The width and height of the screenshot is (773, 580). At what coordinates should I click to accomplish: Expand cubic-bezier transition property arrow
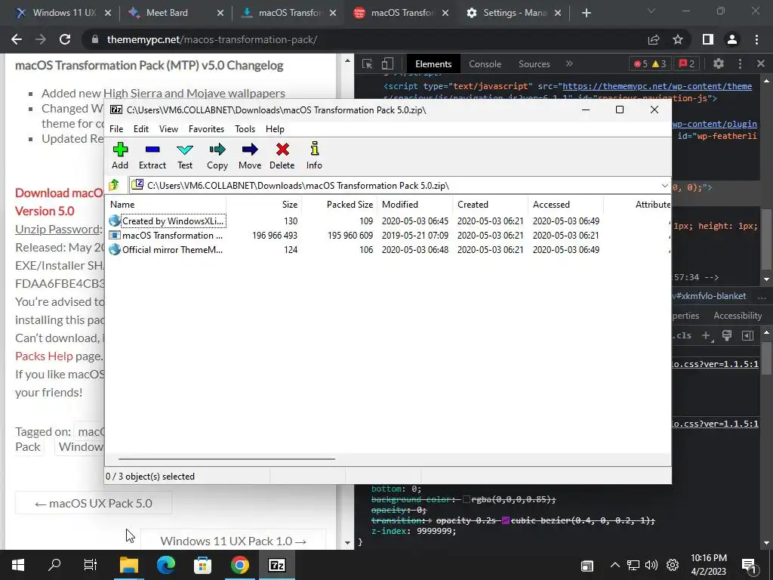(x=431, y=520)
